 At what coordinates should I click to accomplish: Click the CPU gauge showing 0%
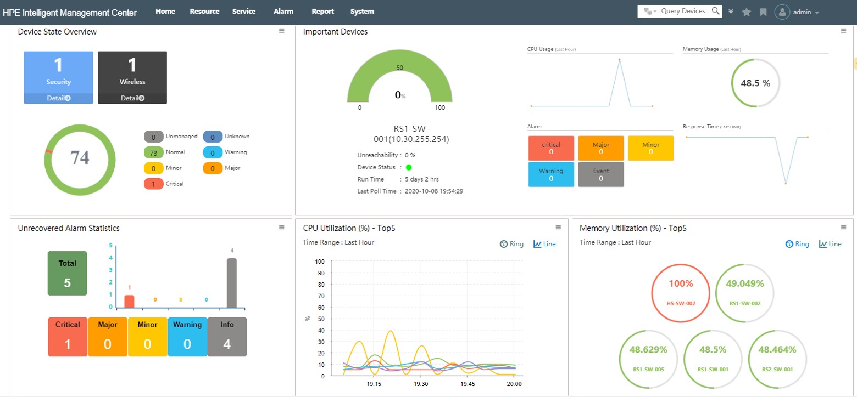click(x=399, y=77)
